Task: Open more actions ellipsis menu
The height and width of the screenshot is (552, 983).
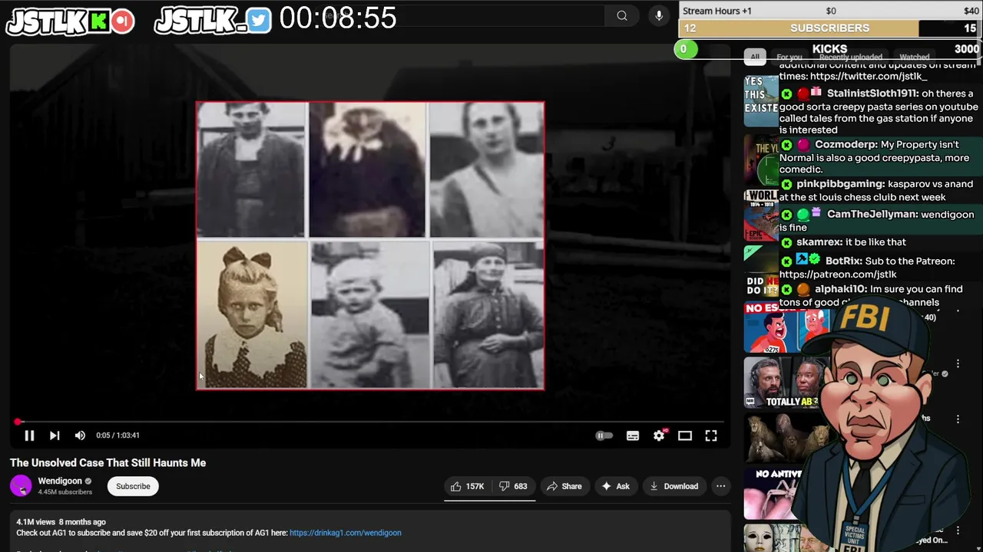Action: [x=720, y=486]
